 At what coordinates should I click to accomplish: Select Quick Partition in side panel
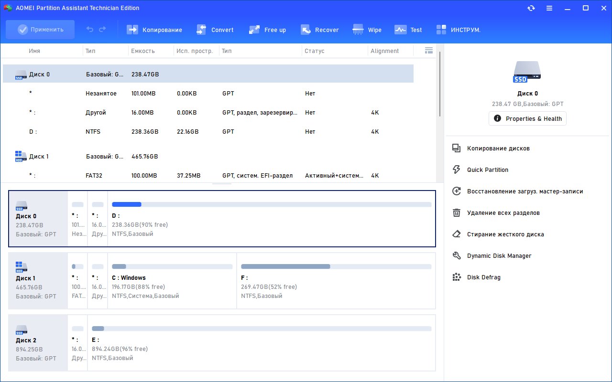488,170
